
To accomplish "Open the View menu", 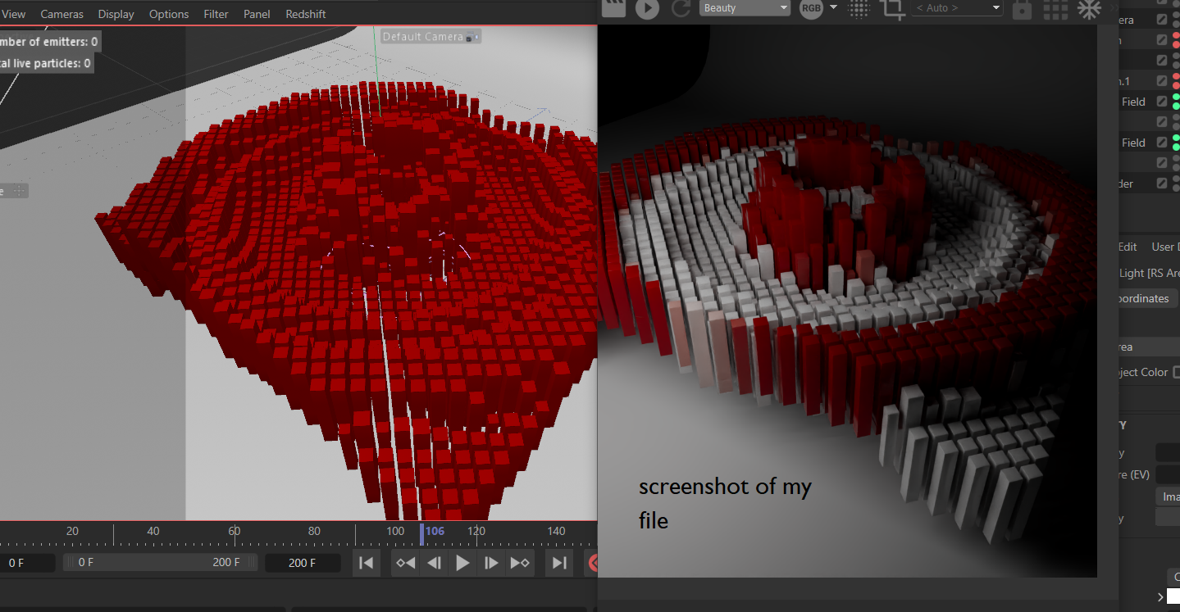I will click(13, 14).
